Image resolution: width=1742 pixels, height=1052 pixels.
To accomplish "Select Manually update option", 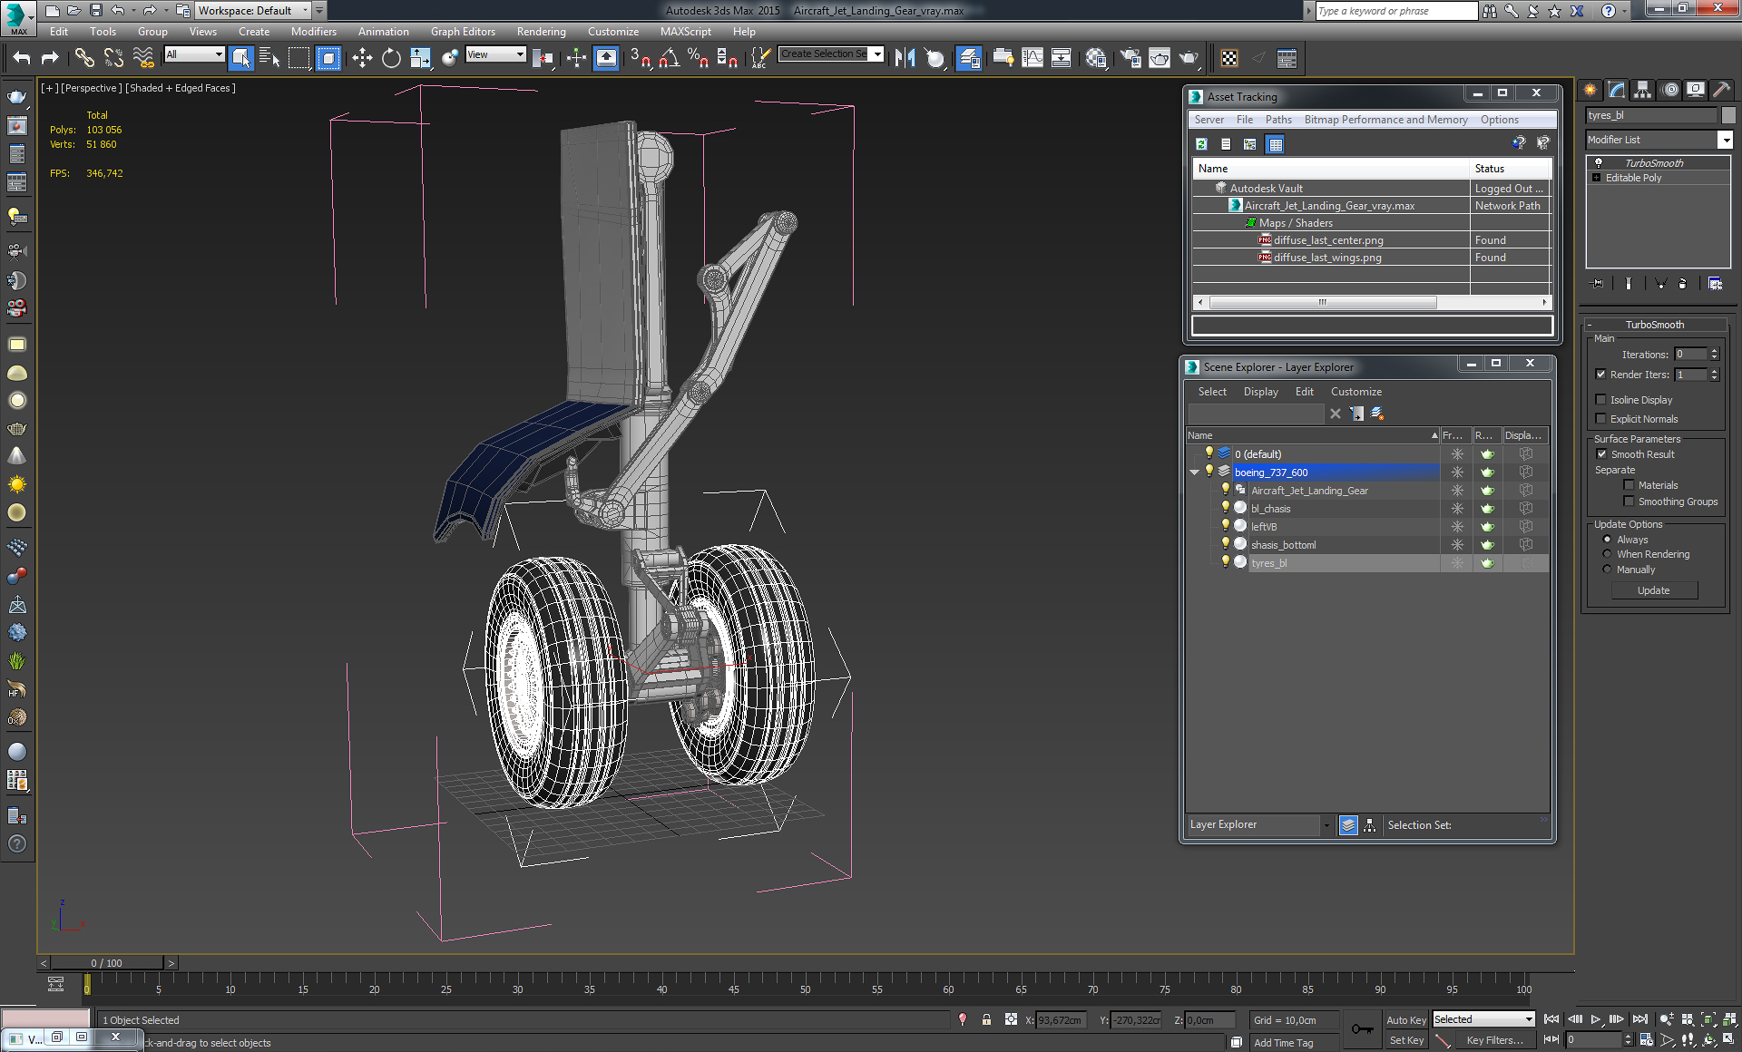I will pos(1607,570).
